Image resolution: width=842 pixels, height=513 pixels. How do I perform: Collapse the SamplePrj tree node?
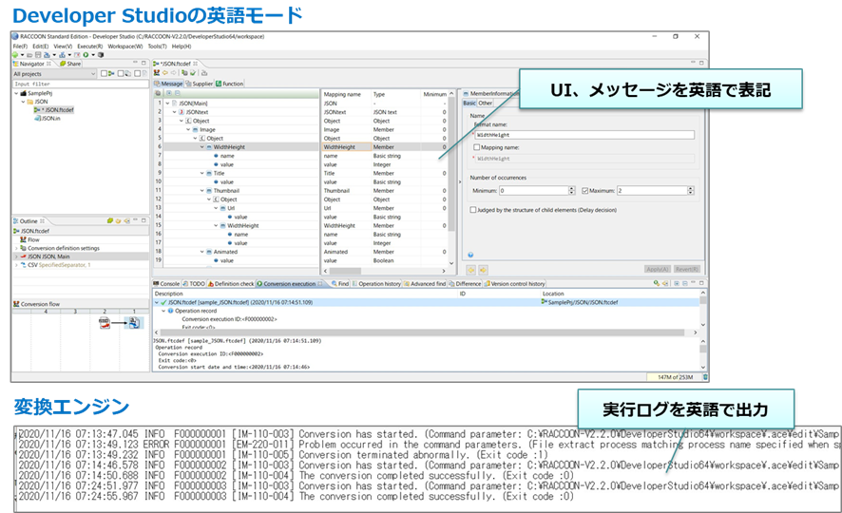pos(16,93)
